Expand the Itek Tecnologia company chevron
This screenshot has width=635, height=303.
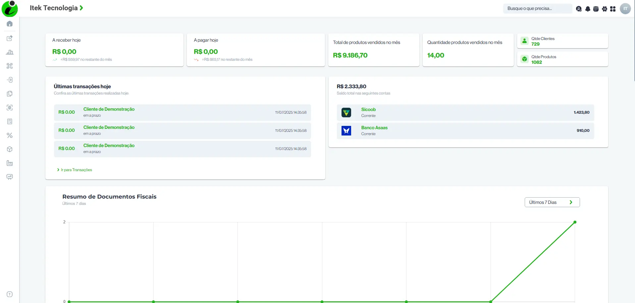tap(81, 8)
